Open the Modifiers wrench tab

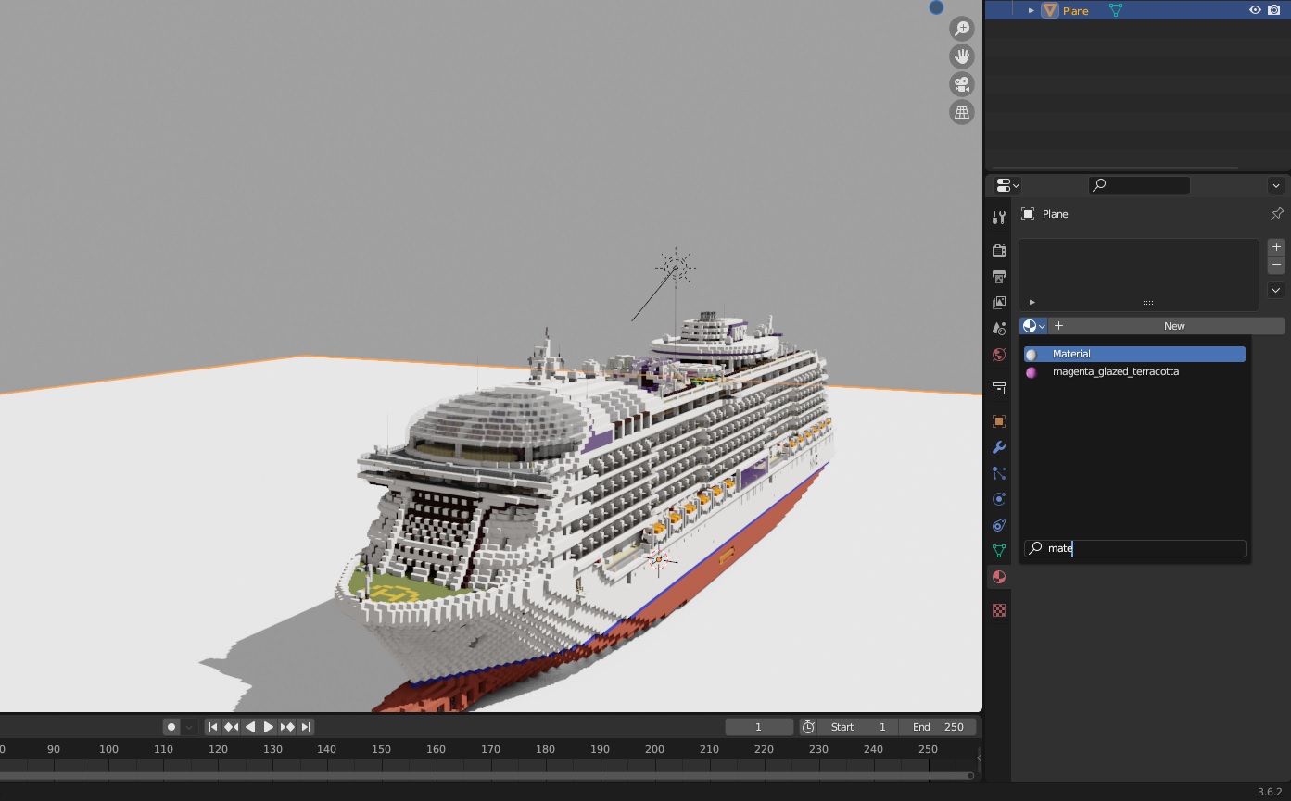pyautogui.click(x=998, y=447)
